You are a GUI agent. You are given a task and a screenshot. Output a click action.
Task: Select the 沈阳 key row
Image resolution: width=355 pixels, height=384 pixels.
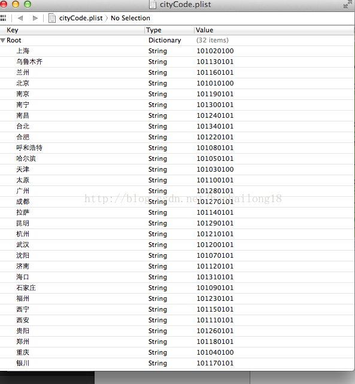point(23,255)
